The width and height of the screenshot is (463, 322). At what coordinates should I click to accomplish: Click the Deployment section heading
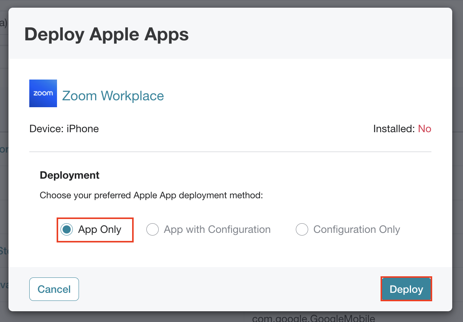tap(70, 175)
